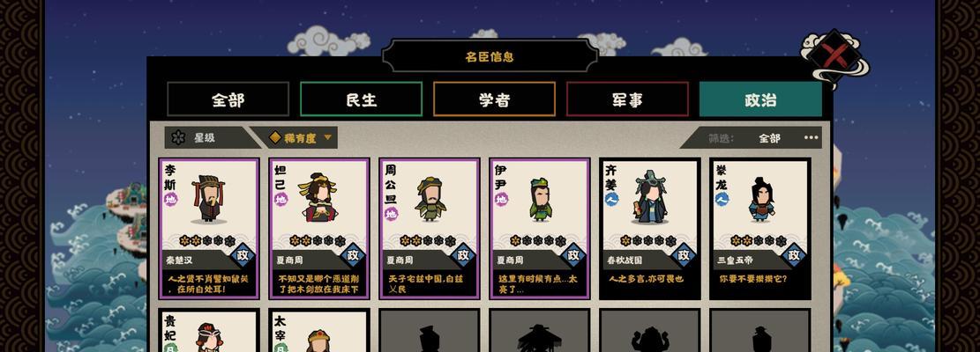Click the 政 badge on 豢龙 card
This screenshot has width=980, height=352.
pos(794,255)
